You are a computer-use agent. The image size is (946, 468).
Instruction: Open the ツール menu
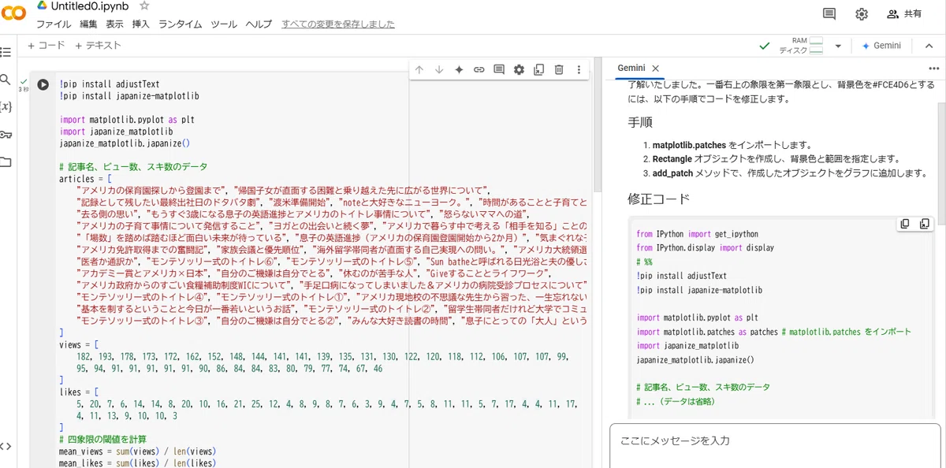(x=224, y=24)
